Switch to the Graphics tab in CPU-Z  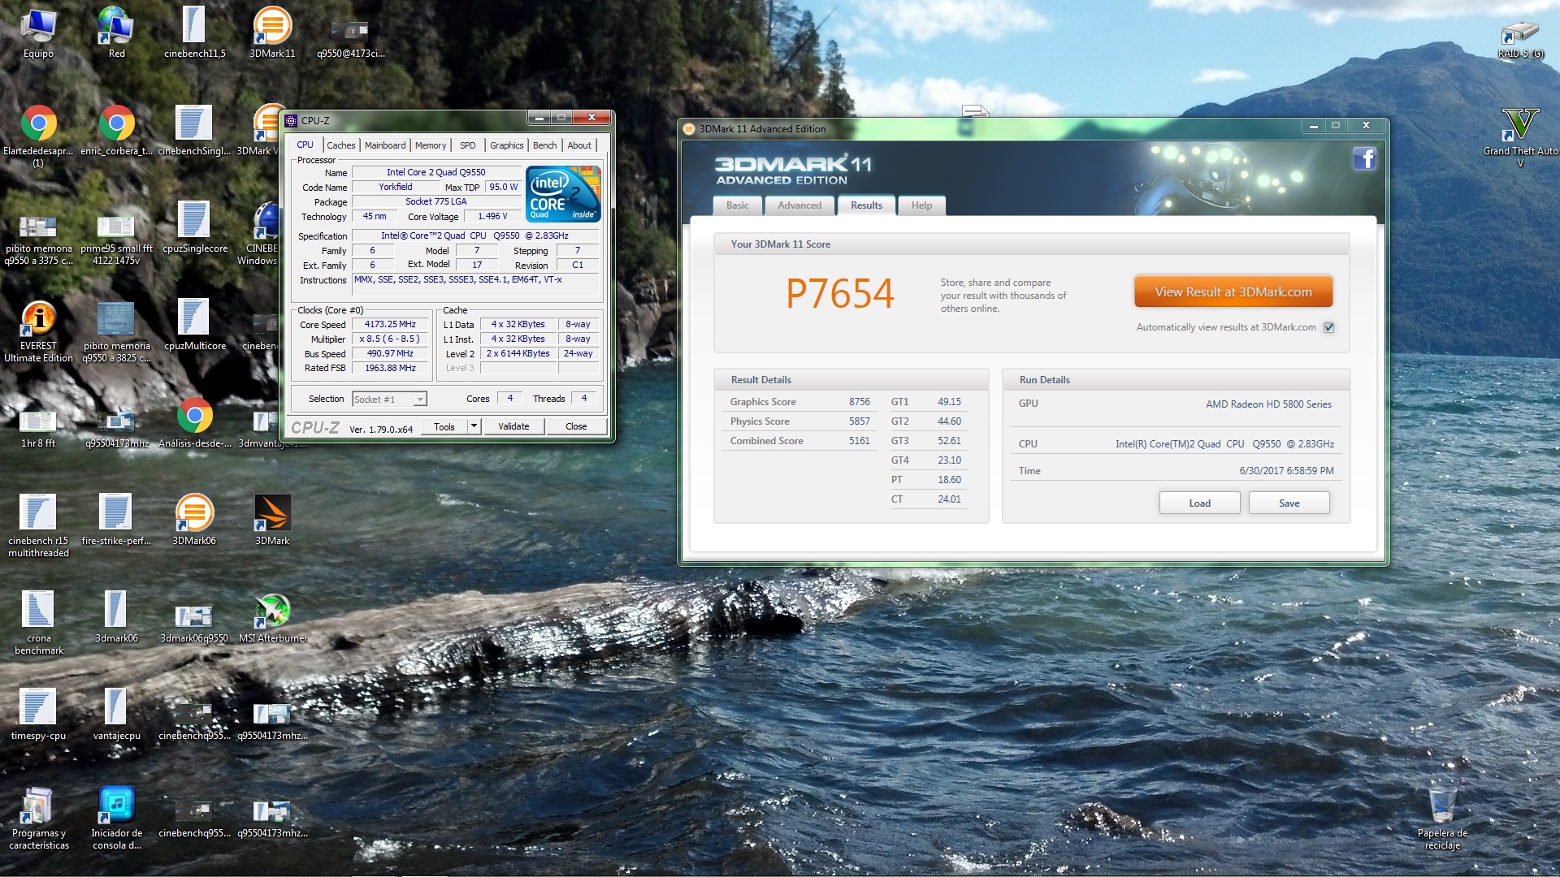(506, 145)
